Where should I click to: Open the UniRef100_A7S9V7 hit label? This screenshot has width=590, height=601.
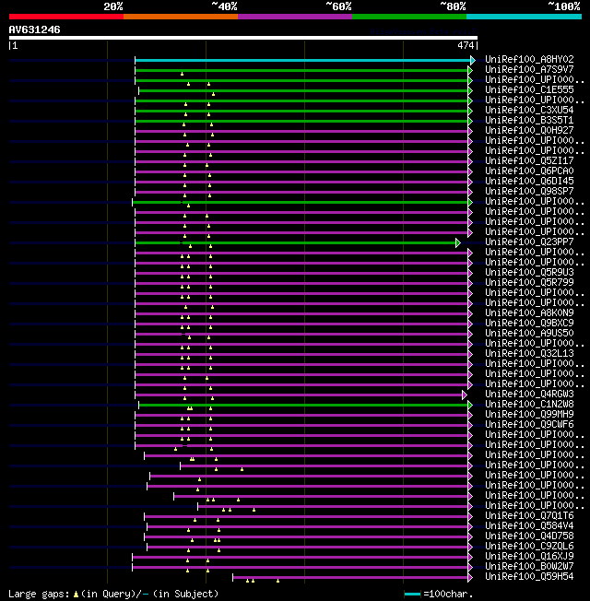[x=529, y=69]
